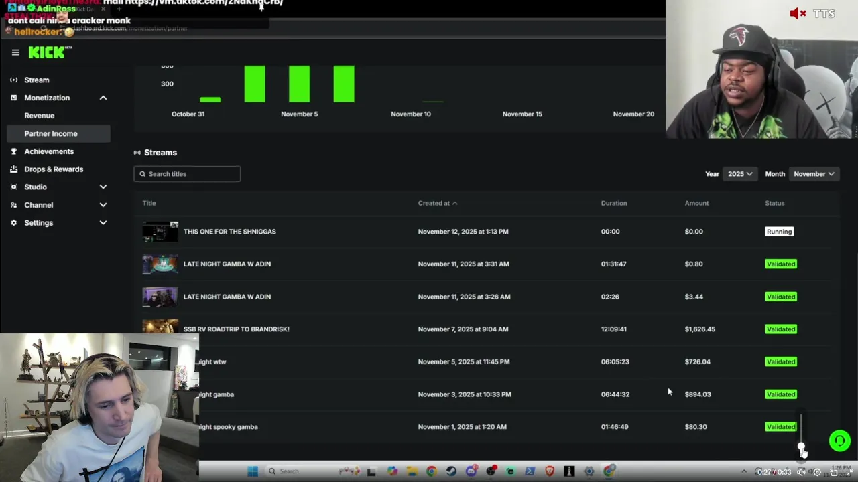This screenshot has height=482, width=858.
Task: Open the Stream sidebar section
Action: (x=36, y=80)
